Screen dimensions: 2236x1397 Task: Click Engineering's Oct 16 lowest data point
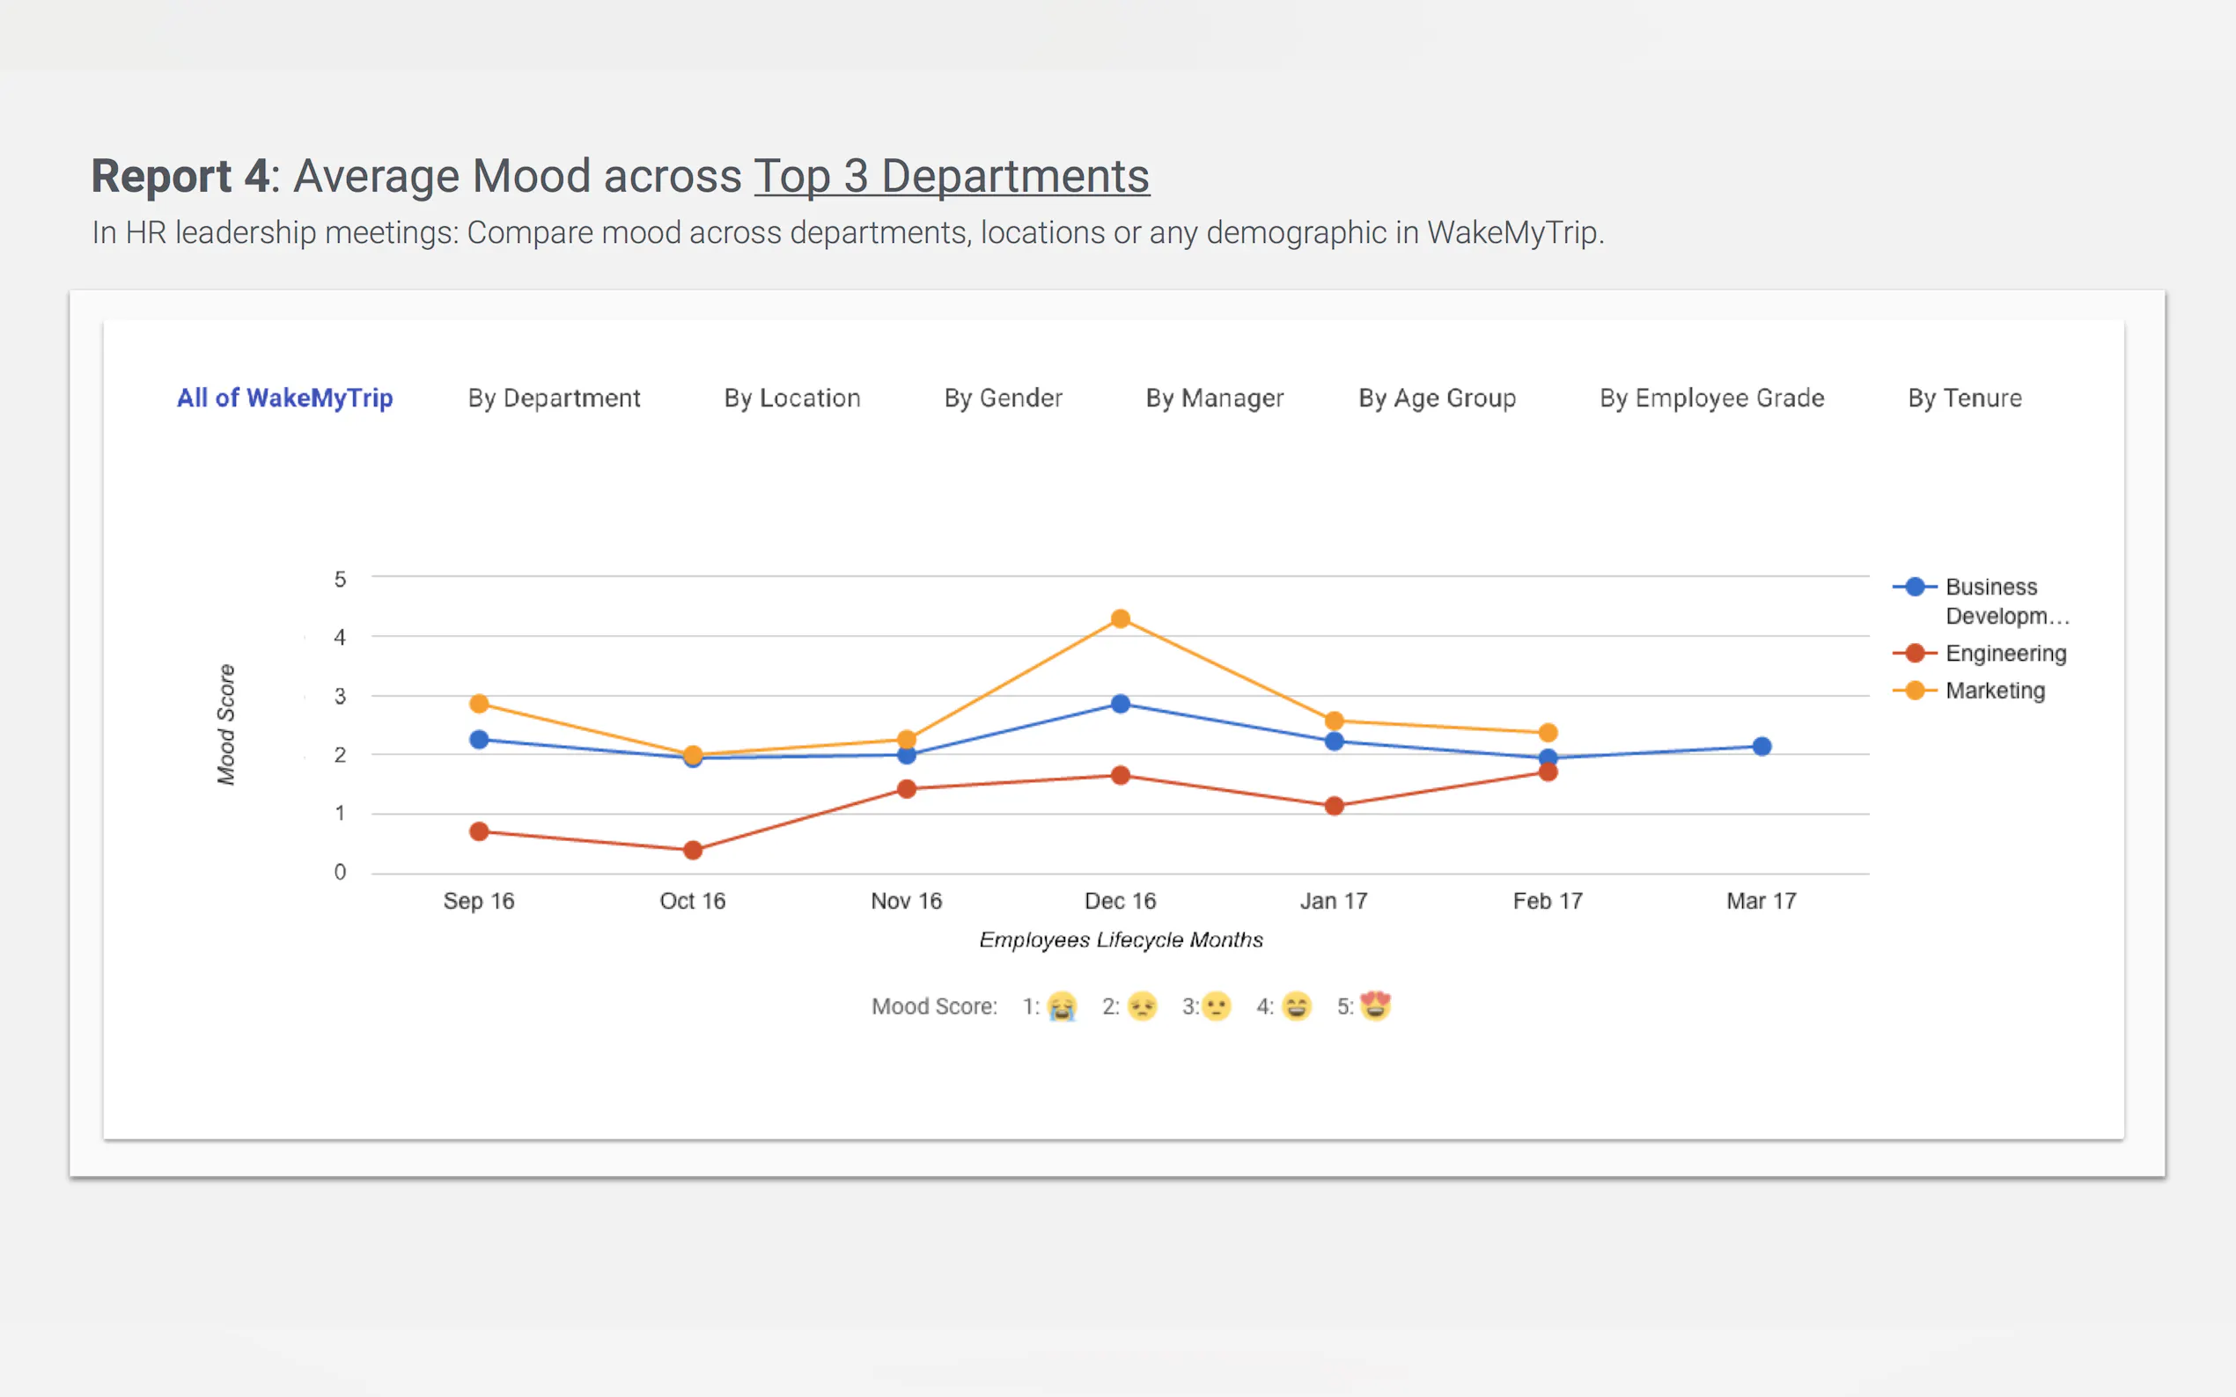[x=692, y=850]
